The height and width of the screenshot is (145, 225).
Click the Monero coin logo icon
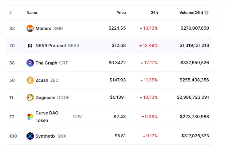[30, 28]
